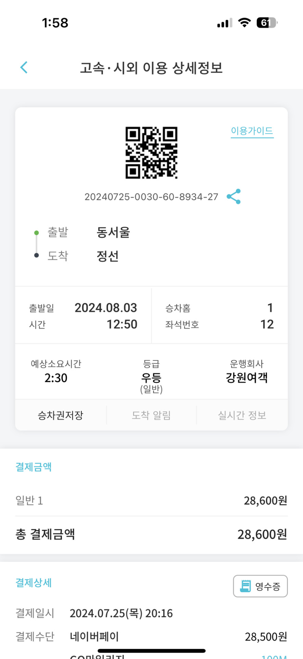Image resolution: width=303 pixels, height=659 pixels.
Task: Open the 영수증 receipt button
Action: (260, 586)
